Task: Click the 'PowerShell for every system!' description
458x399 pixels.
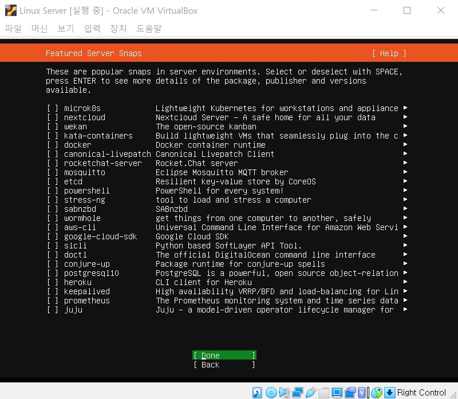Action: [220, 191]
